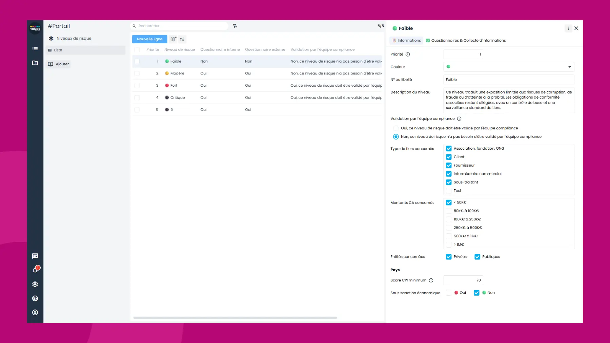Open the settings gear in the sidebar
The width and height of the screenshot is (610, 343).
(x=35, y=284)
